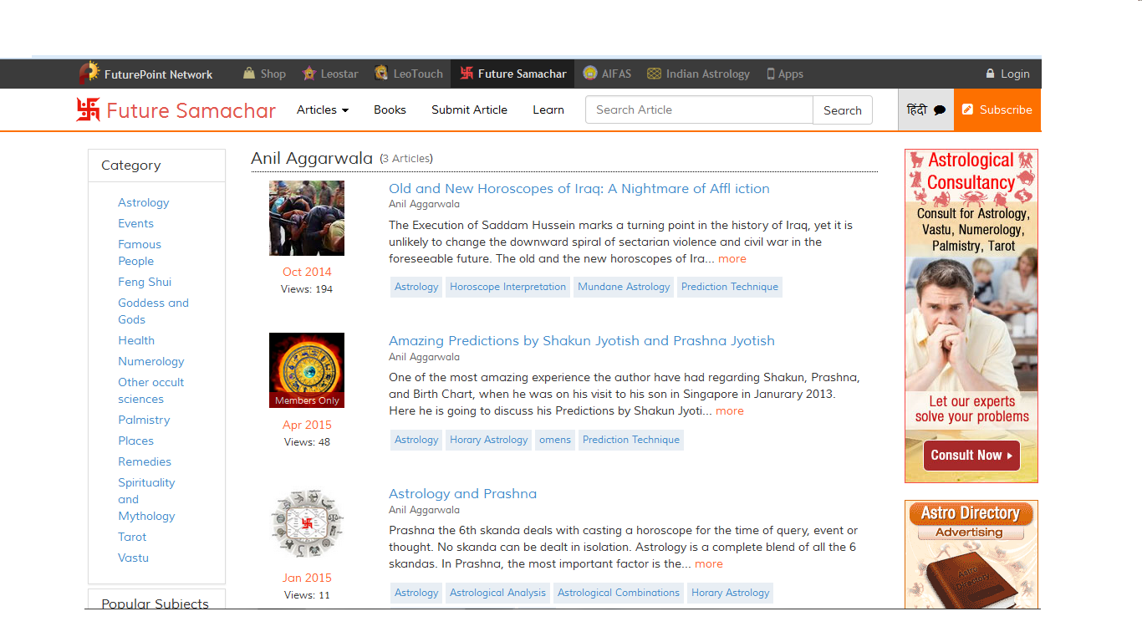The width and height of the screenshot is (1142, 642).
Task: Open the Tarot category
Action: pyautogui.click(x=132, y=537)
